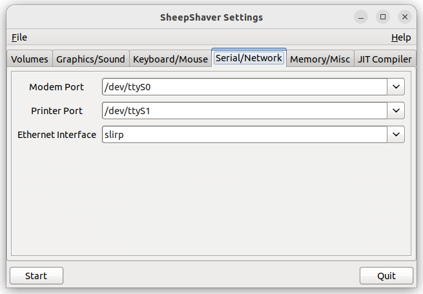Image resolution: width=423 pixels, height=294 pixels.
Task: Select the Serial/Network tab
Action: click(249, 57)
